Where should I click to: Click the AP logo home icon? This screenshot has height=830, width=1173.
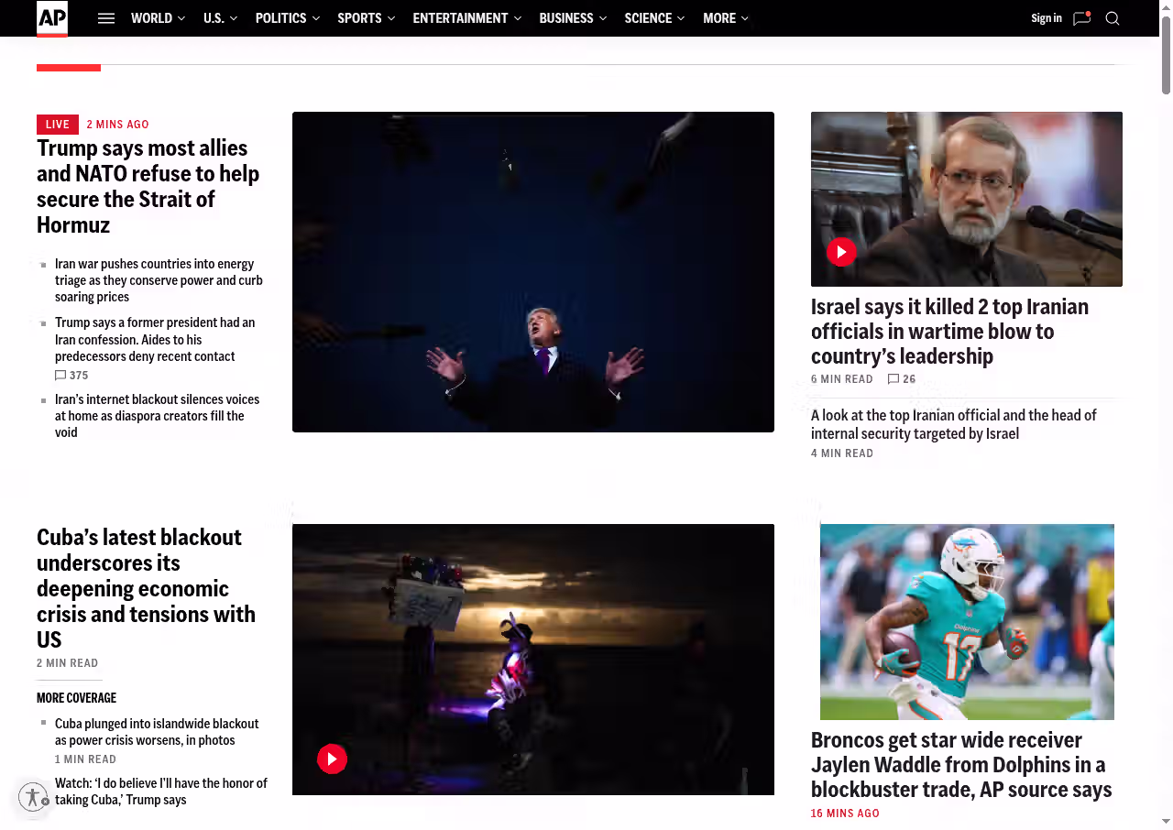coord(52,18)
